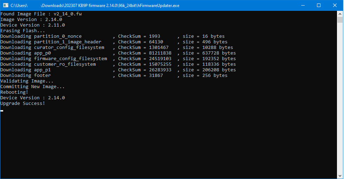Screen dimensions: 344x179
Task: Close the firmware updater console window
Action: pos(335,5)
